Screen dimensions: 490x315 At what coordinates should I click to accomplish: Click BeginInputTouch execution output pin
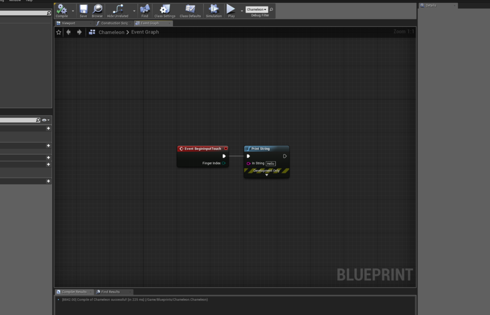click(224, 156)
